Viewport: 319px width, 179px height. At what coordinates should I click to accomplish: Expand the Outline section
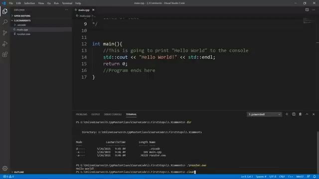click(x=19, y=172)
